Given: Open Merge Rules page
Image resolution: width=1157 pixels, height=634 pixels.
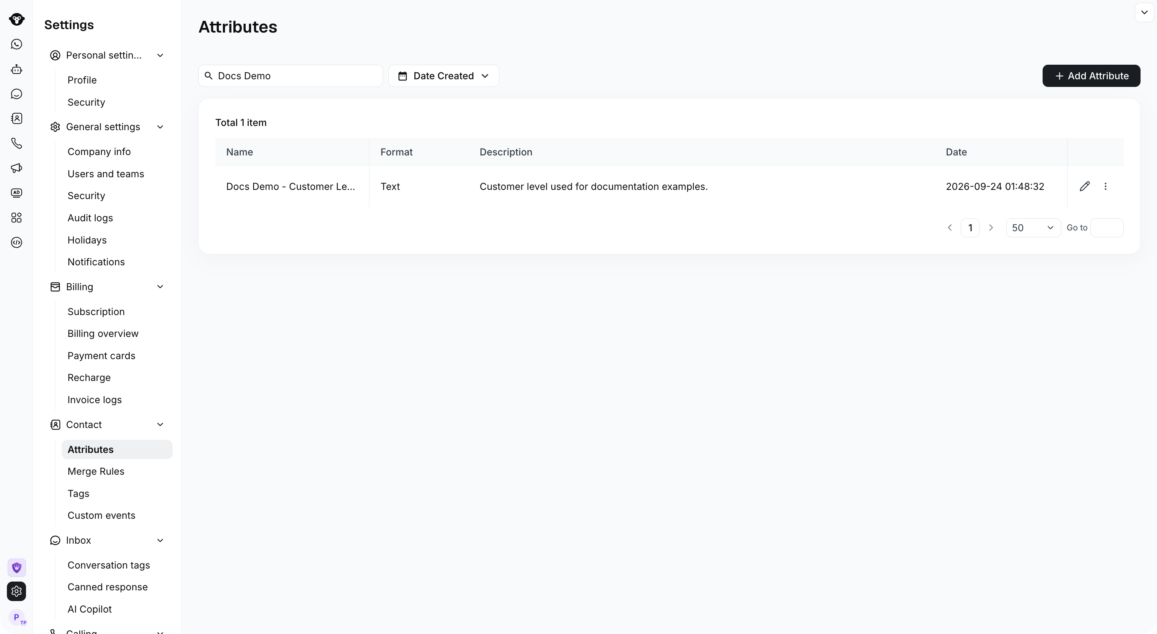Looking at the screenshot, I should tap(96, 471).
